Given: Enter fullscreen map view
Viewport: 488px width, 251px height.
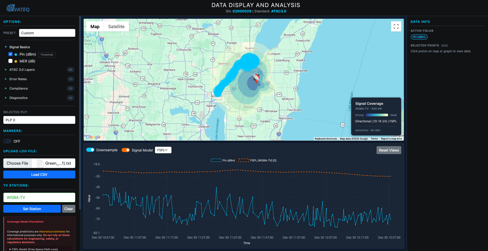Looking at the screenshot, I should click(396, 26).
